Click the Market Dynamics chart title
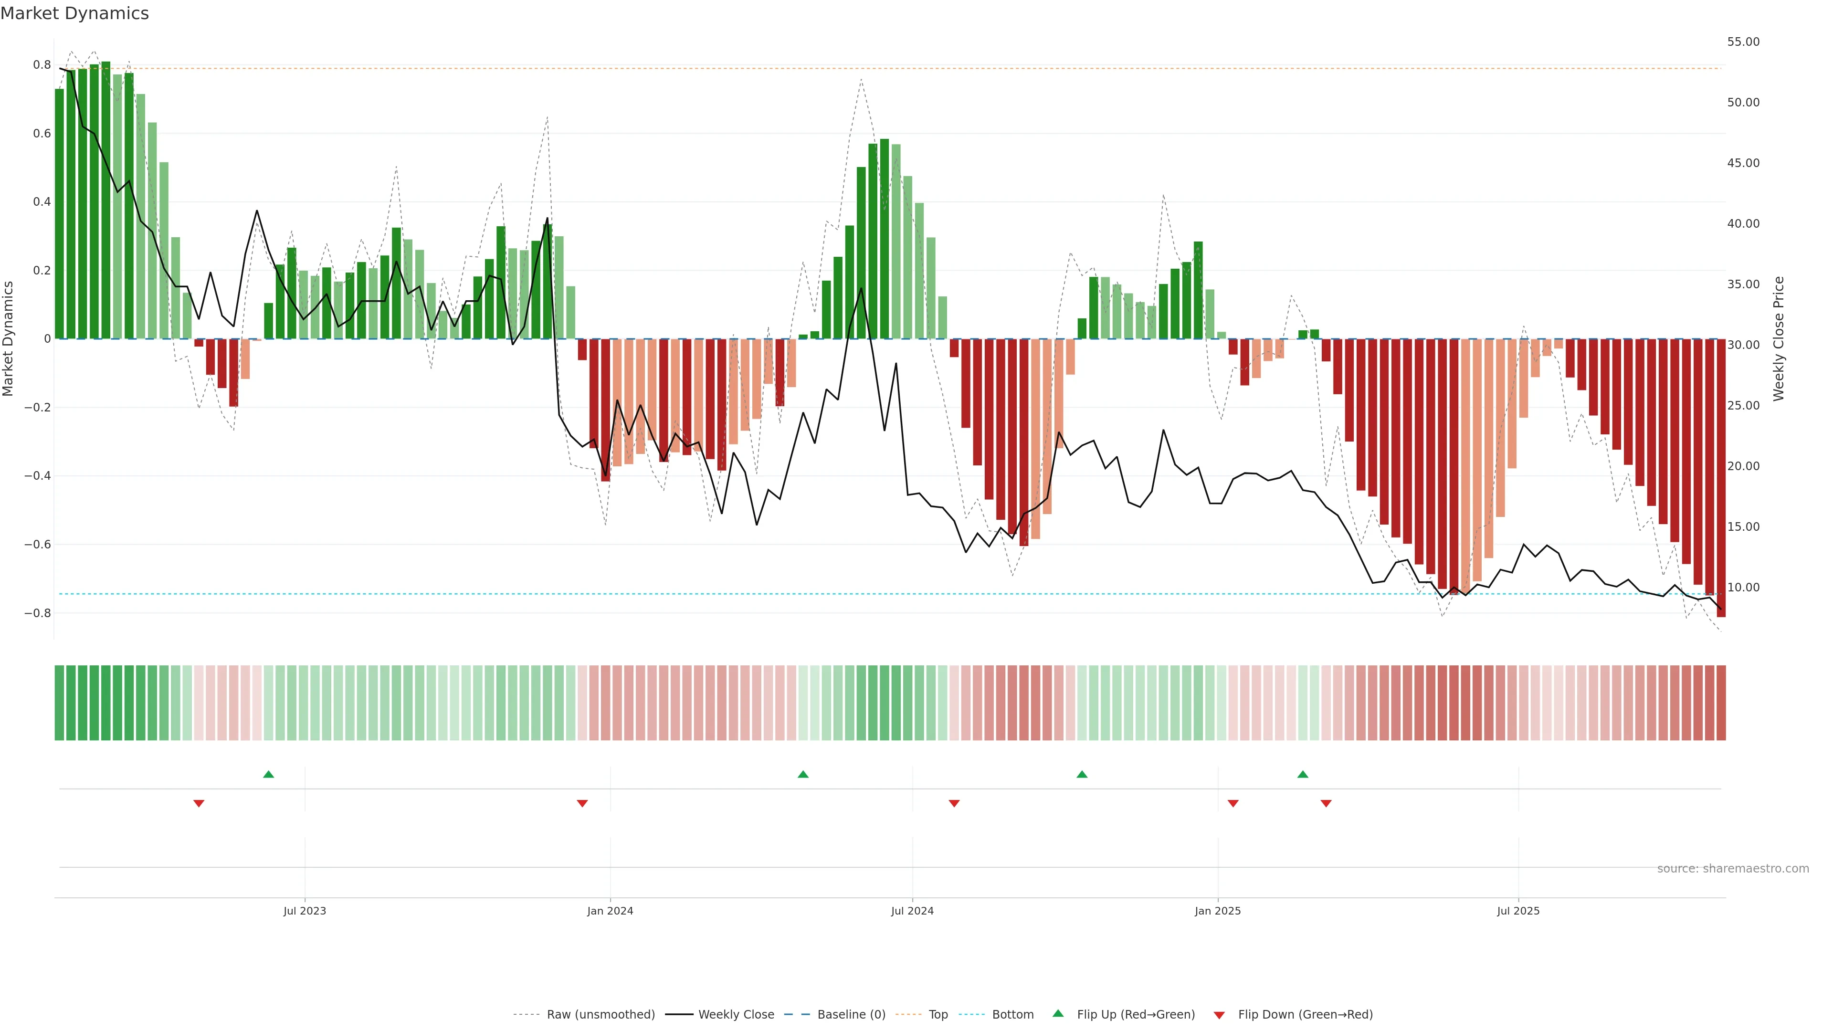Viewport: 1833px width, 1031px height. point(75,13)
